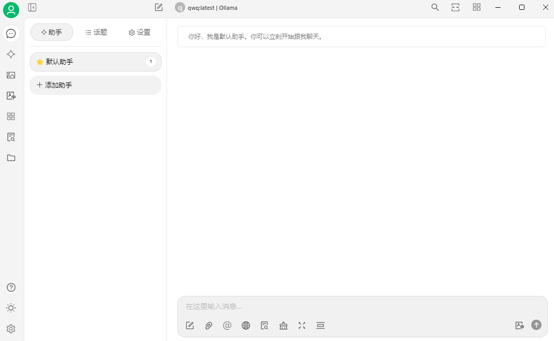Click the topic count badge on 默认助手
The width and height of the screenshot is (554, 341).
coord(151,62)
